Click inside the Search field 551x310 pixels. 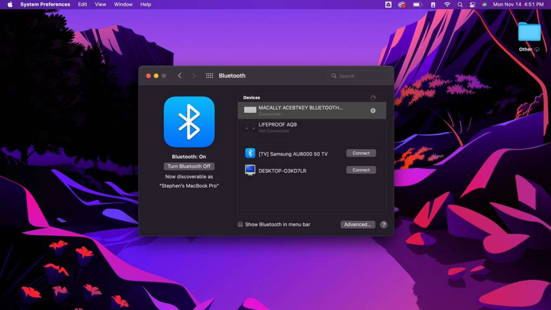pyautogui.click(x=359, y=75)
